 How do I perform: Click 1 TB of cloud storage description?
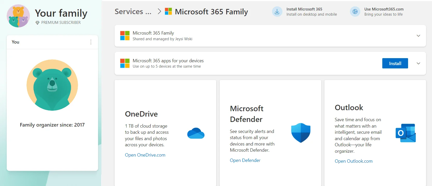tap(147, 135)
